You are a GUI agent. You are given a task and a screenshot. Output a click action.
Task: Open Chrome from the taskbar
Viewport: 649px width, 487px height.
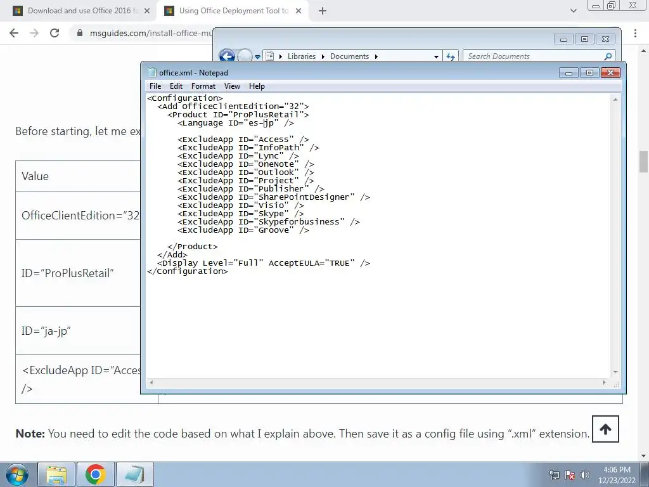point(96,474)
